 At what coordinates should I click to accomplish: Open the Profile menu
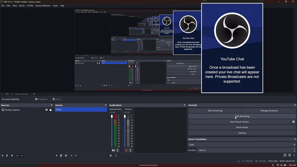pyautogui.click(x=30, y=6)
